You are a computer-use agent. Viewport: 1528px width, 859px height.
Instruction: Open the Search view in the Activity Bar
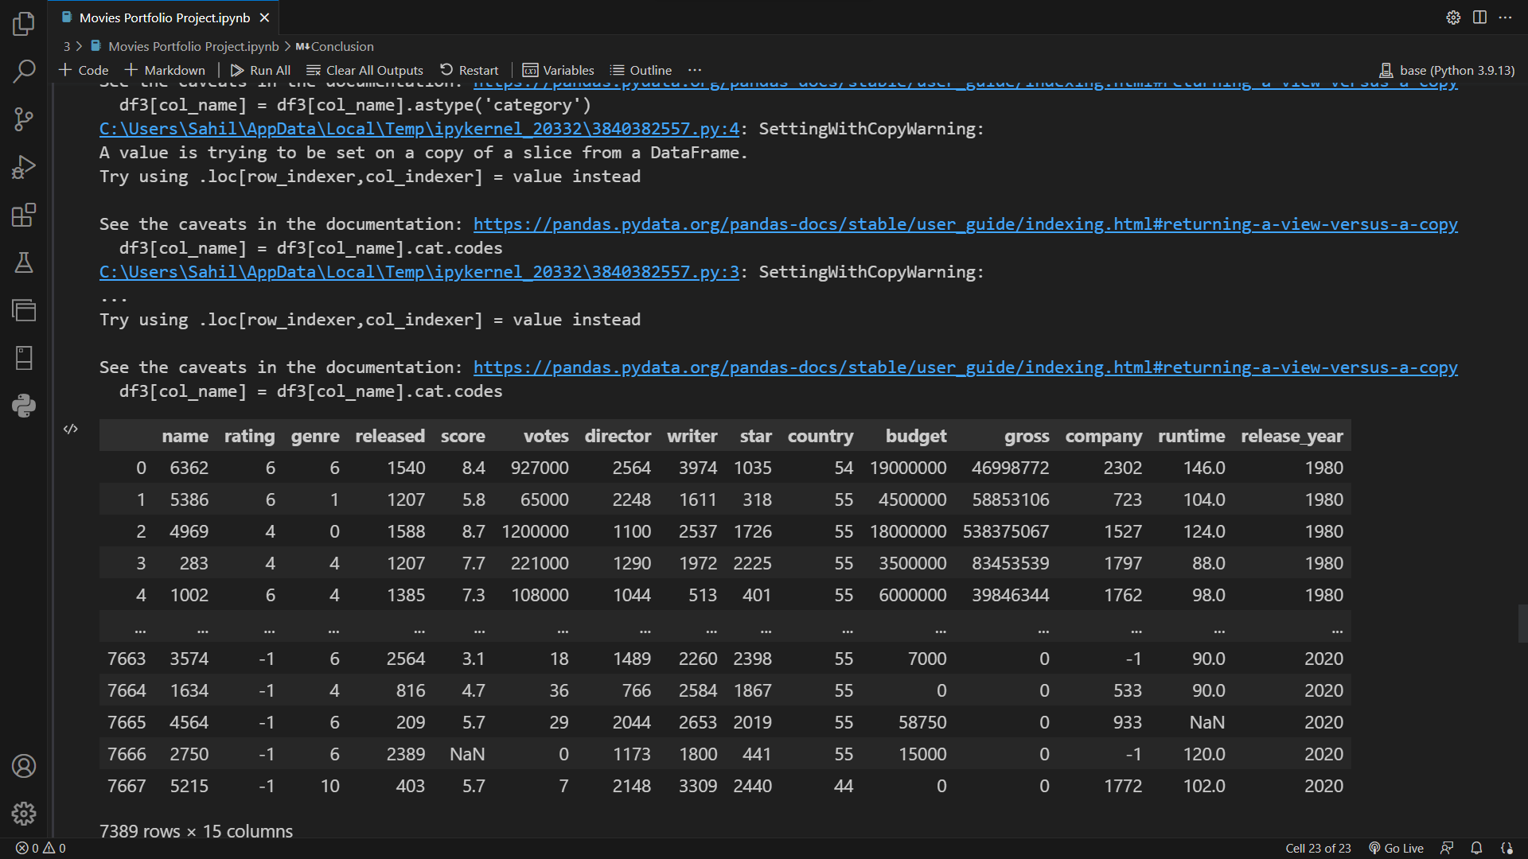(24, 72)
